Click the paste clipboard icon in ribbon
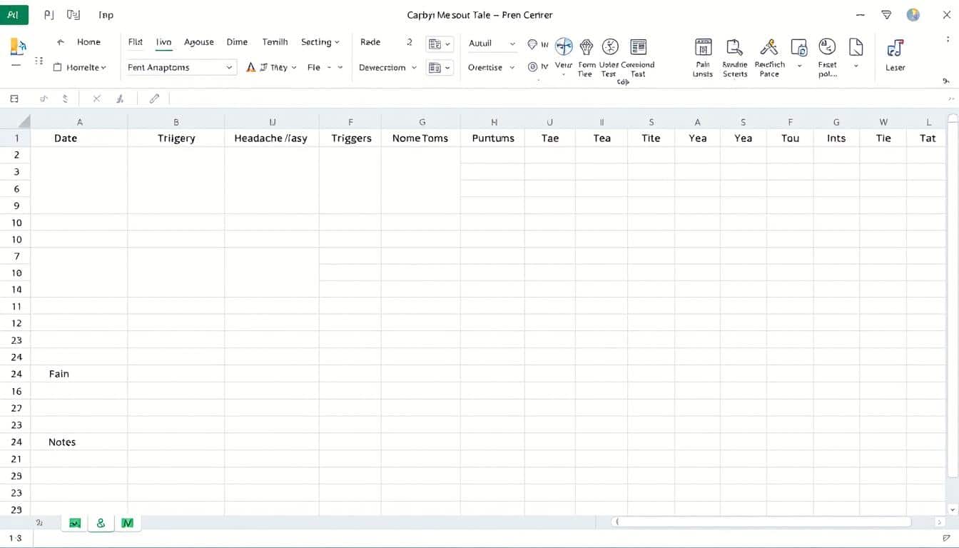This screenshot has height=548, width=959. click(x=16, y=47)
